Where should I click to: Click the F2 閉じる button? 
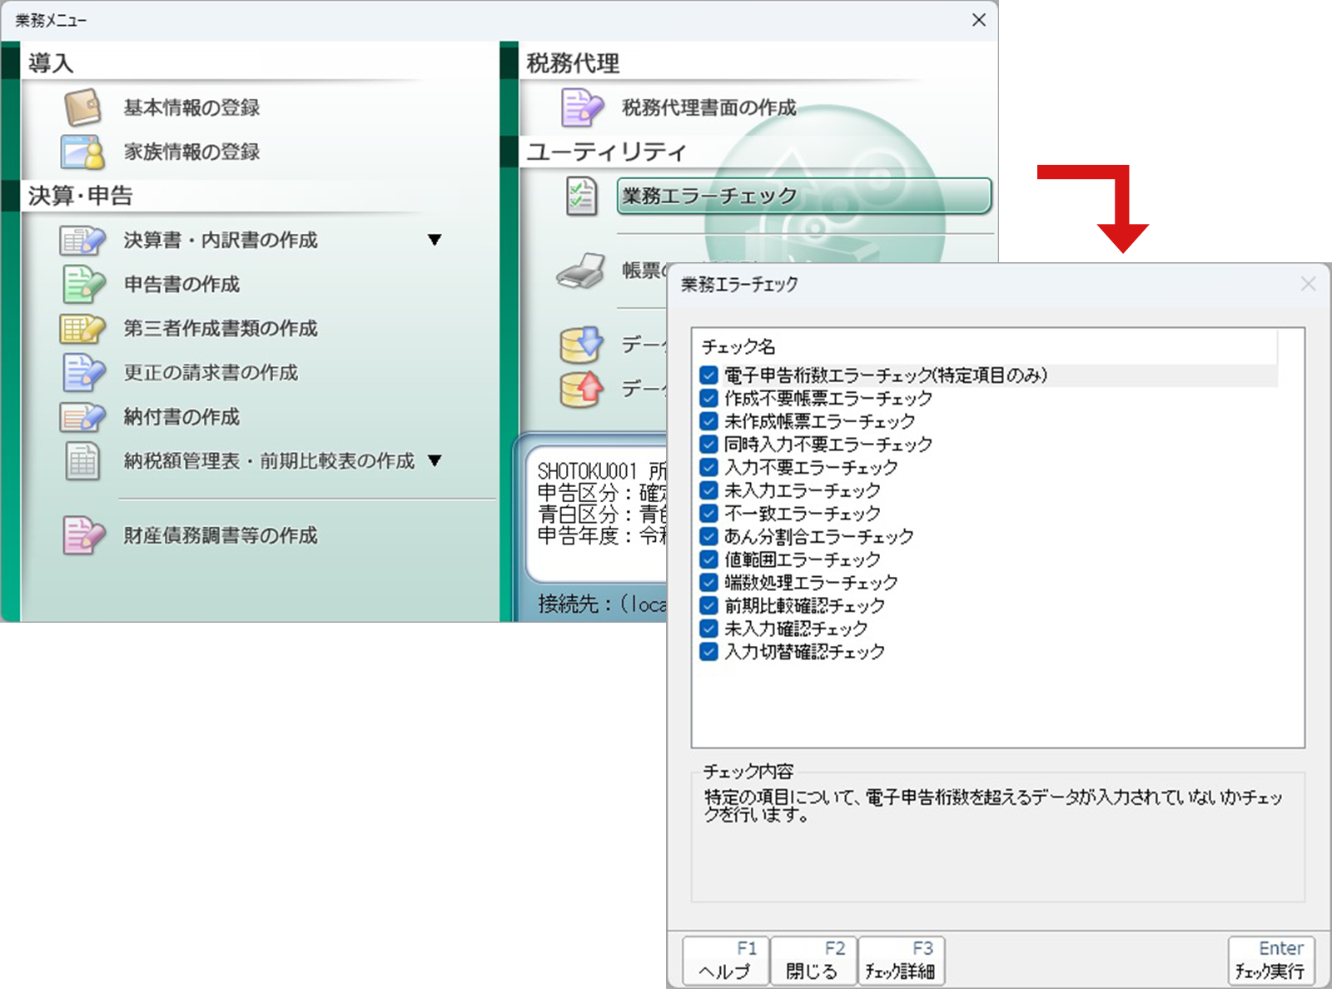(x=813, y=961)
